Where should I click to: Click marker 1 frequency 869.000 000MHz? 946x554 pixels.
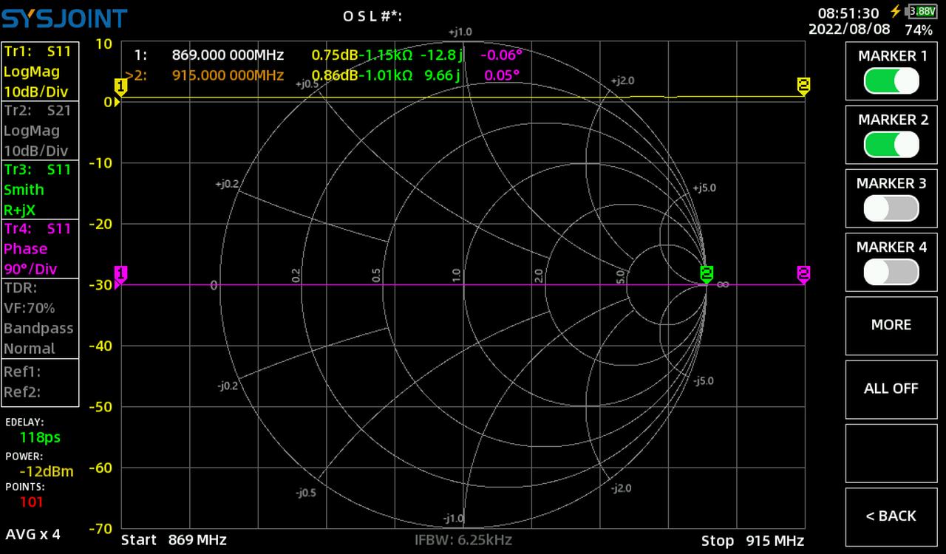tap(228, 55)
